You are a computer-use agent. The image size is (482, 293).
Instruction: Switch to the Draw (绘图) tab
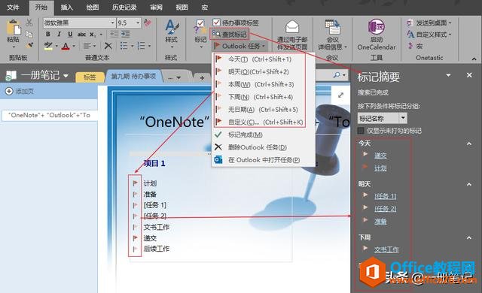tap(93, 8)
